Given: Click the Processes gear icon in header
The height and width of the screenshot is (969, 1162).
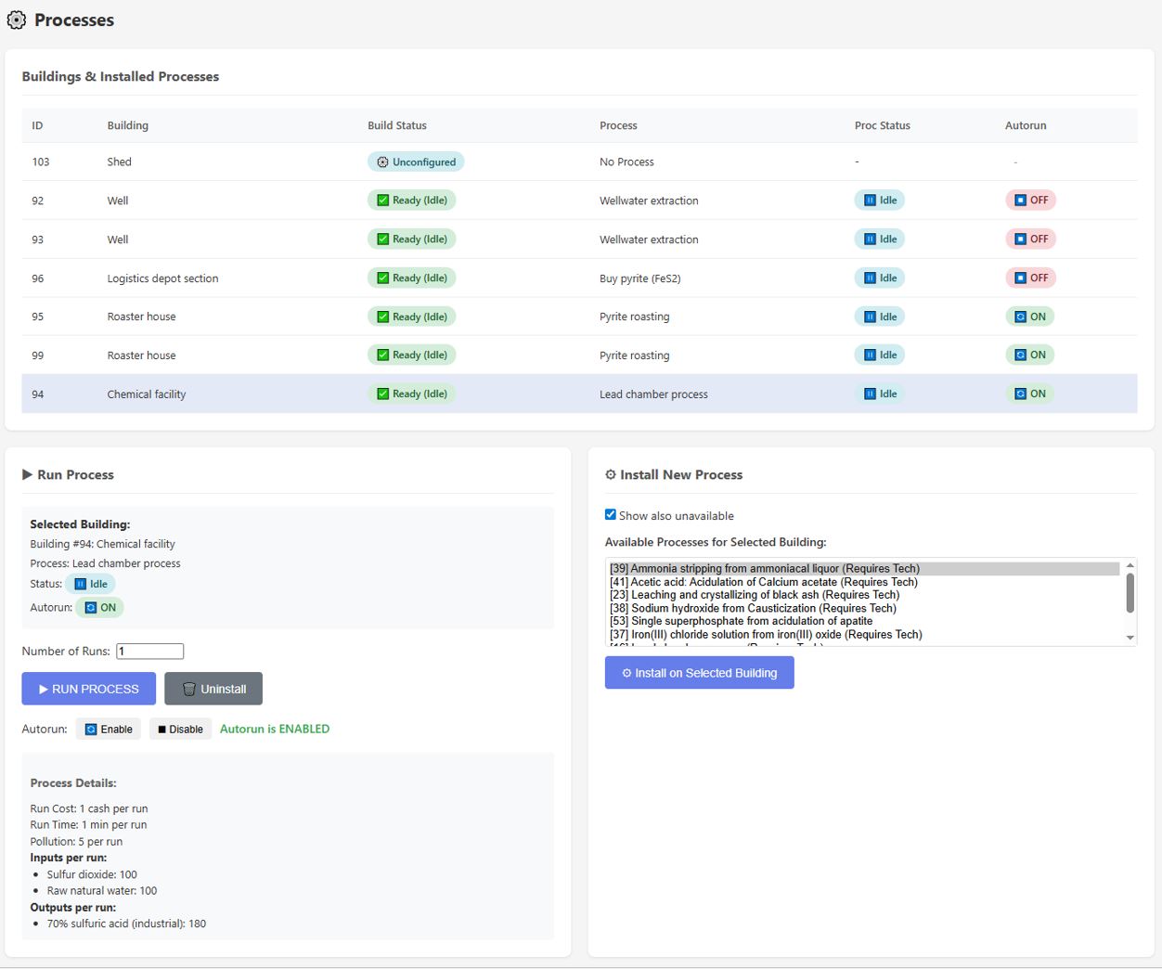Looking at the screenshot, I should tap(17, 19).
